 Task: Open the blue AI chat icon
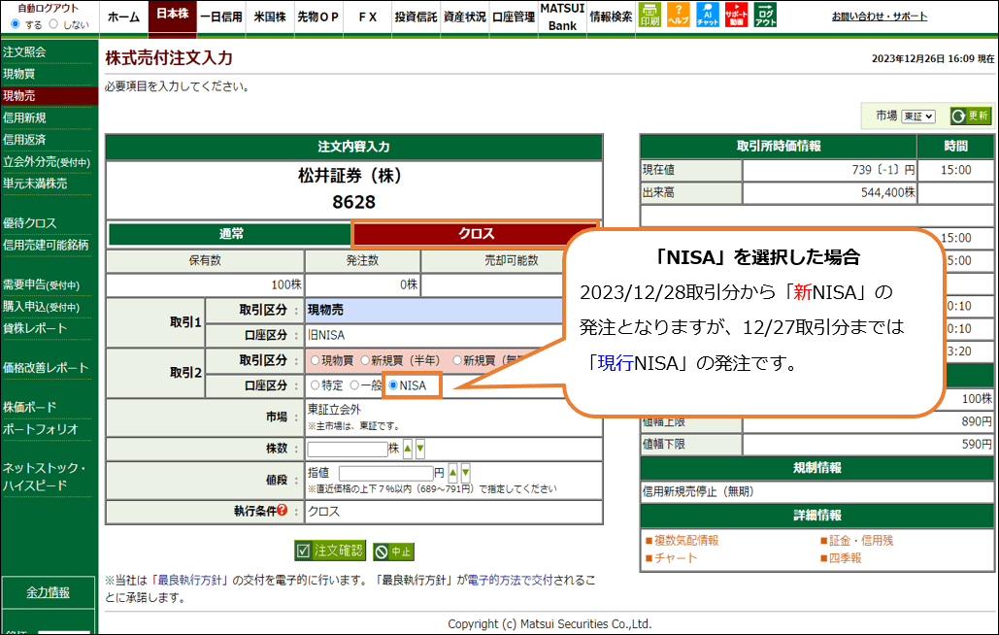[707, 15]
